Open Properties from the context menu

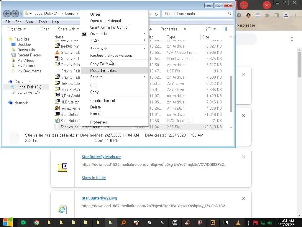(x=114, y=122)
